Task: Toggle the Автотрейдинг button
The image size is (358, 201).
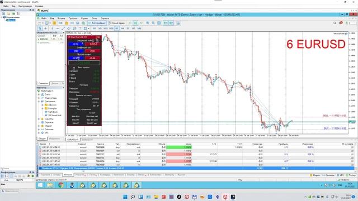Action: (x=97, y=23)
